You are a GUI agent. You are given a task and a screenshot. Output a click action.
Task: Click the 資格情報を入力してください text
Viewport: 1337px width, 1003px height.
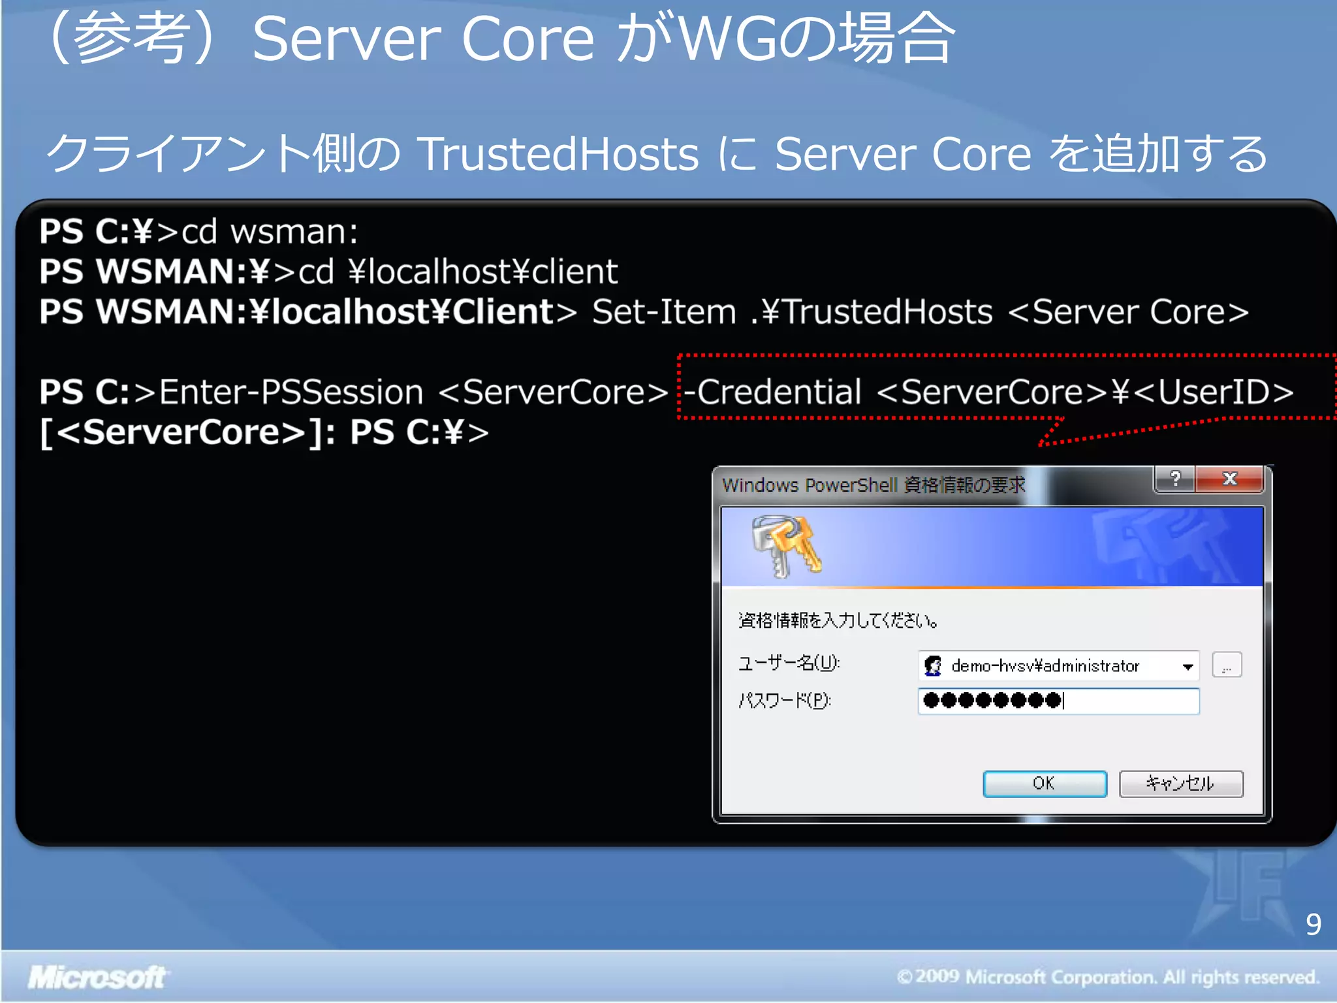coord(838,620)
